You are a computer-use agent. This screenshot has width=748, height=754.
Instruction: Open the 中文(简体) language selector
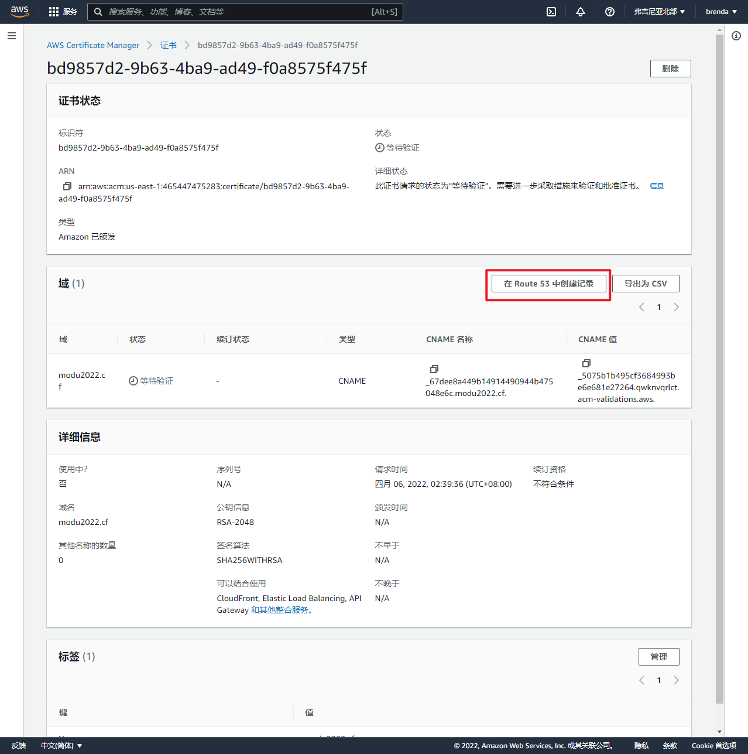click(x=61, y=746)
